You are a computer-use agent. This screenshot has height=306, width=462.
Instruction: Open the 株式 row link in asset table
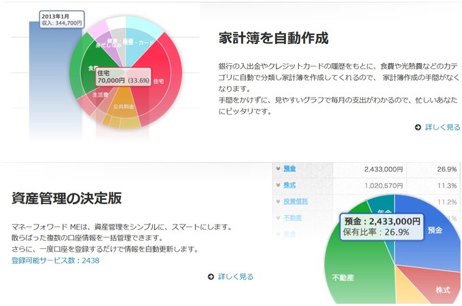click(x=289, y=185)
